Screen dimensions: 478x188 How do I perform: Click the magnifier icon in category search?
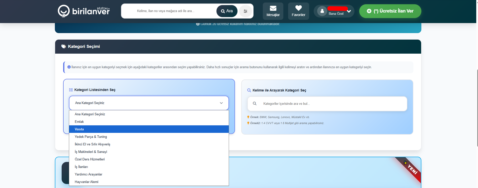coord(255,104)
